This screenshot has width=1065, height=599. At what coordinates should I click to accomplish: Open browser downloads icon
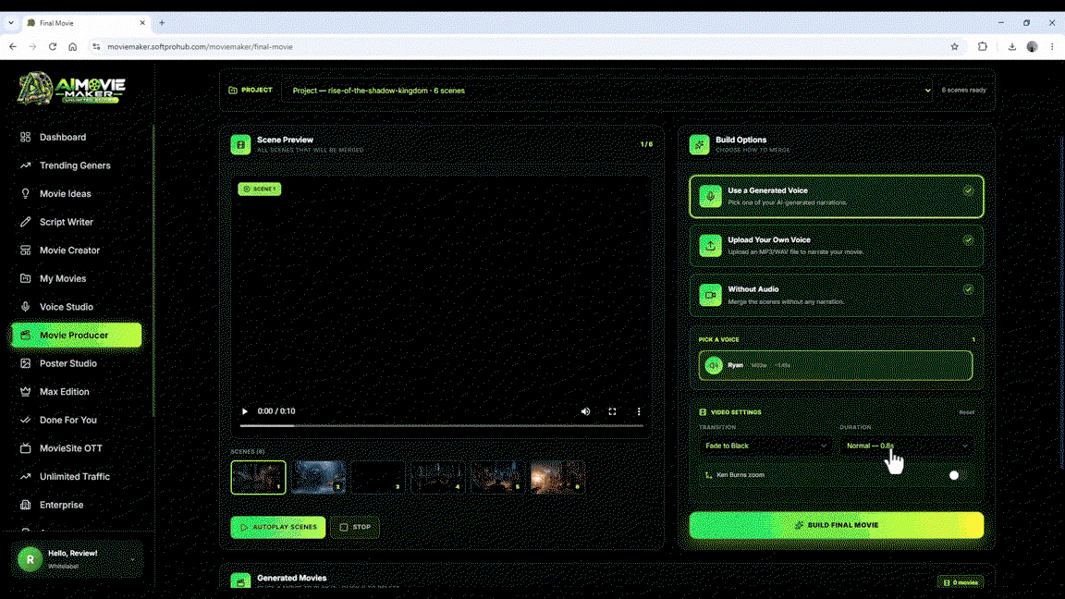pyautogui.click(x=1011, y=47)
